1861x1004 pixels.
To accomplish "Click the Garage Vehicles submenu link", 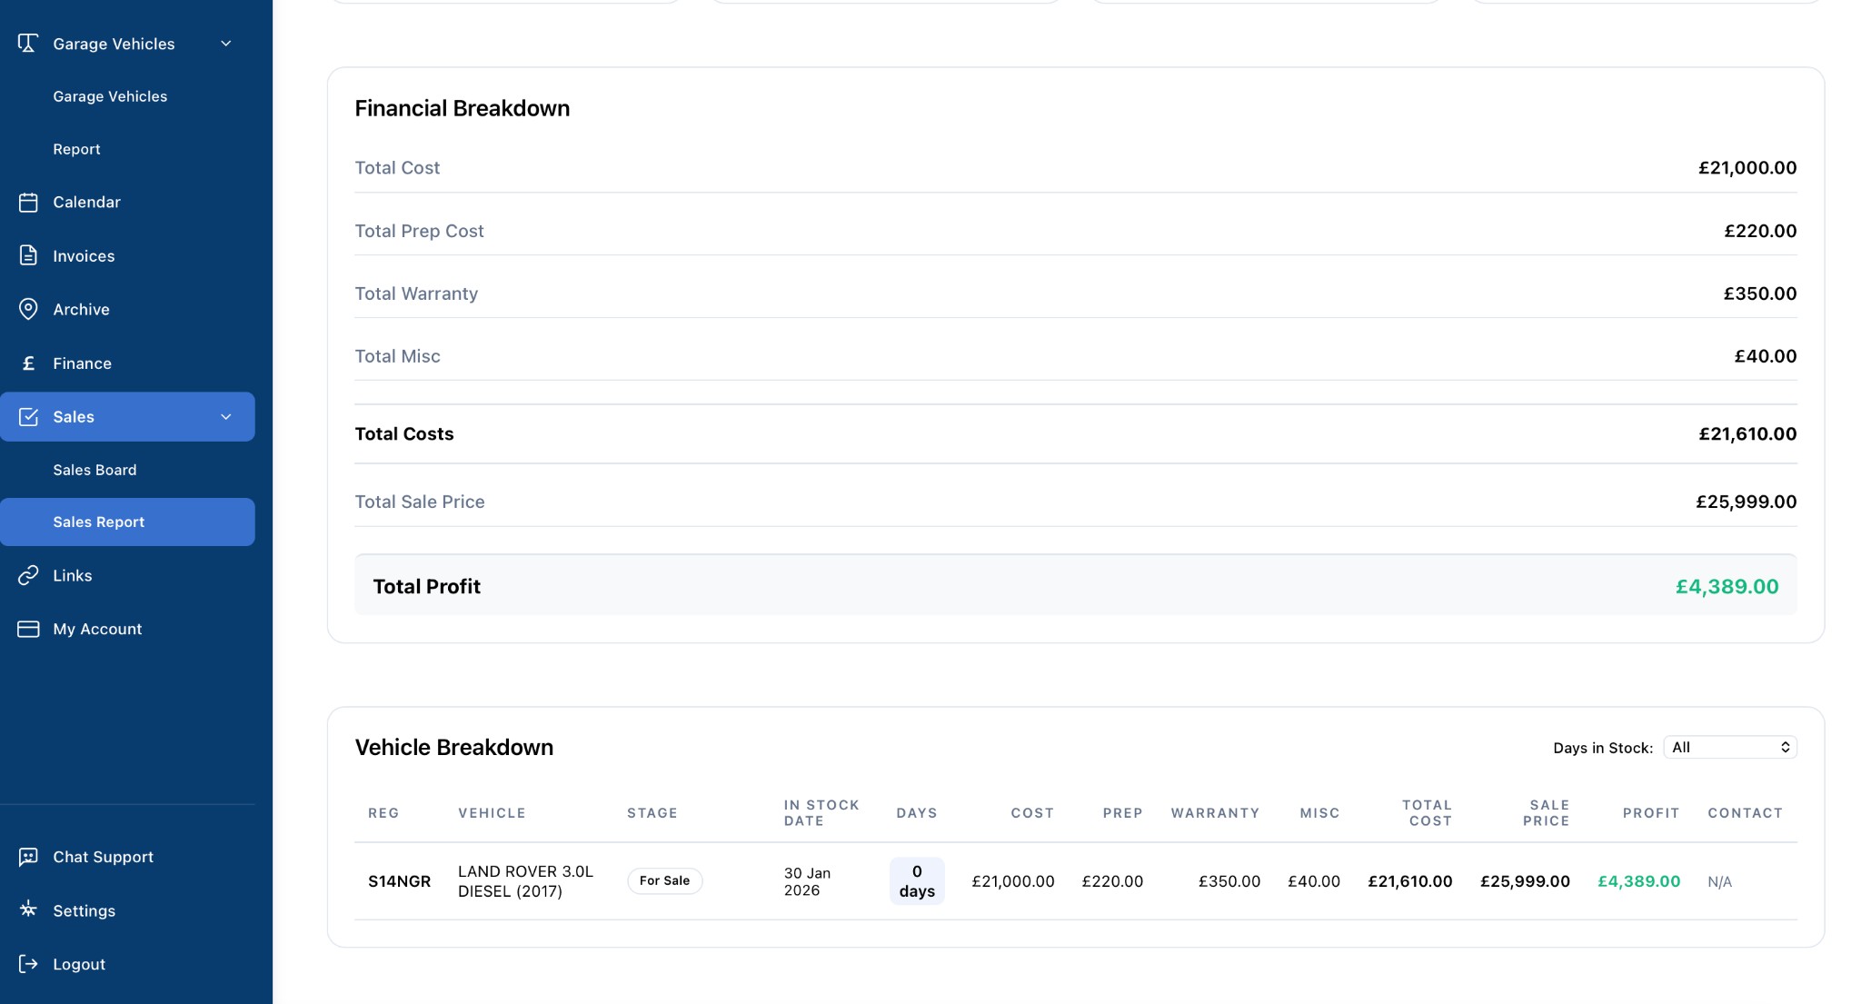I will tap(110, 96).
